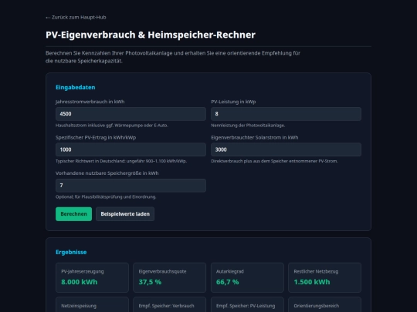Focus the PV-Leistung in kWp input

click(286, 114)
